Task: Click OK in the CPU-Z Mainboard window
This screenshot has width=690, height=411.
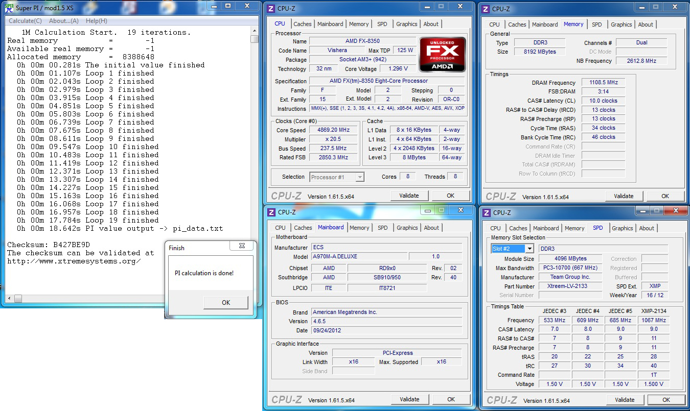Action: point(451,399)
